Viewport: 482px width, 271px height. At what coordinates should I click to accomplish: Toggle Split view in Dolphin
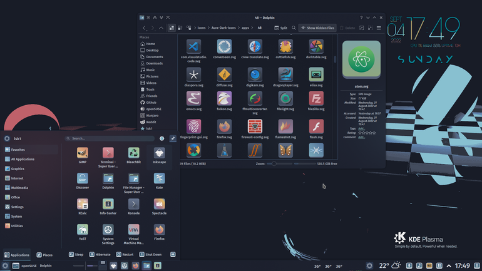coord(280,28)
